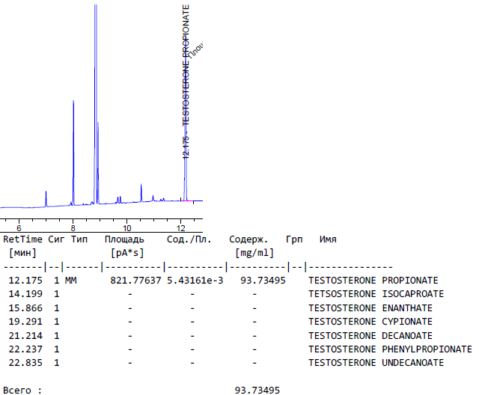Click the Имя column header
The image size is (479, 395).
pyautogui.click(x=328, y=239)
